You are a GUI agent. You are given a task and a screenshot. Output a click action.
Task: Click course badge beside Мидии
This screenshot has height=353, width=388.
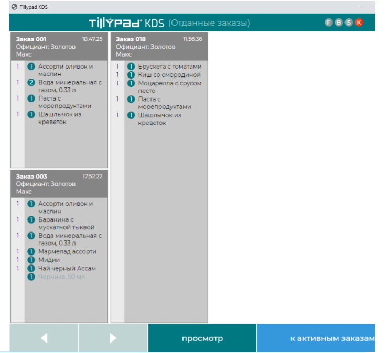[31, 260]
